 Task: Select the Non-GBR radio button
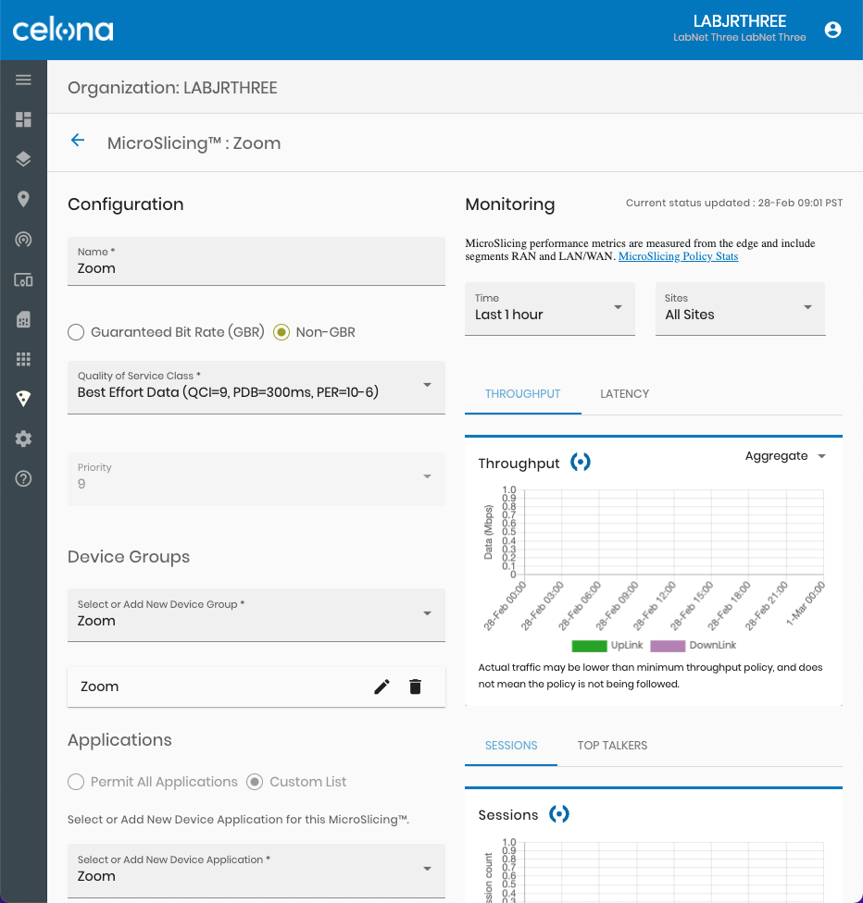coord(281,332)
